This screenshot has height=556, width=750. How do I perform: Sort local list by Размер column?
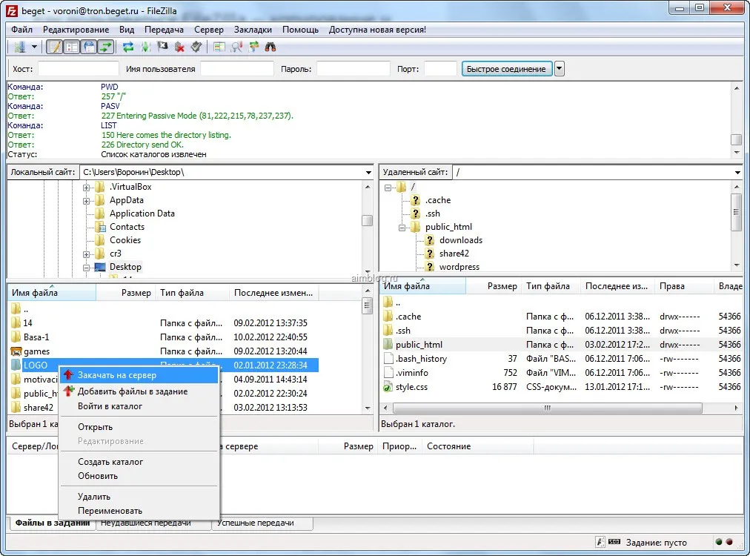click(x=125, y=293)
